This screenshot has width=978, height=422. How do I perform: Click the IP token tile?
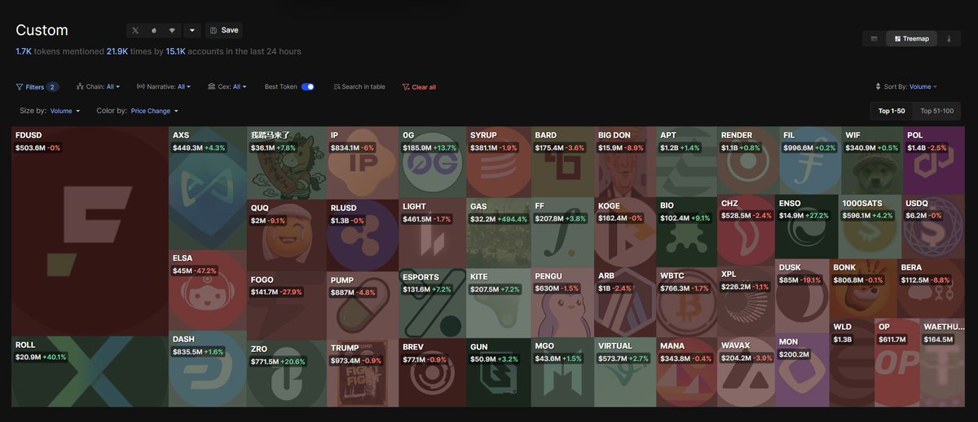[363, 162]
